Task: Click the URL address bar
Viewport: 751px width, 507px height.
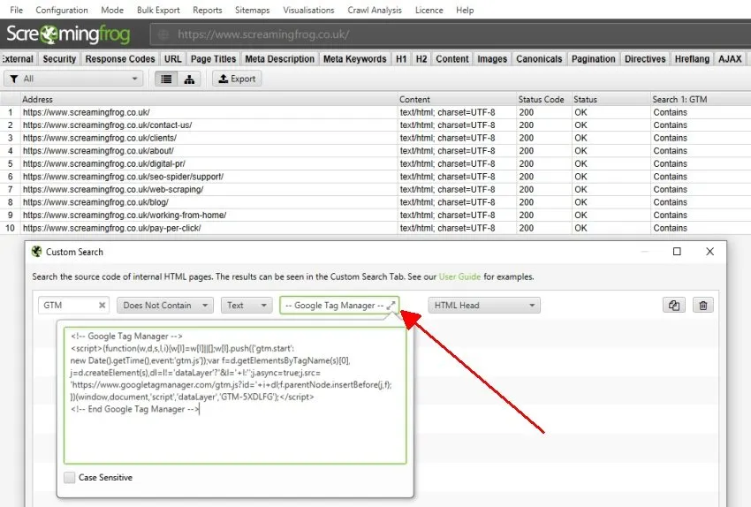Action: (x=451, y=34)
